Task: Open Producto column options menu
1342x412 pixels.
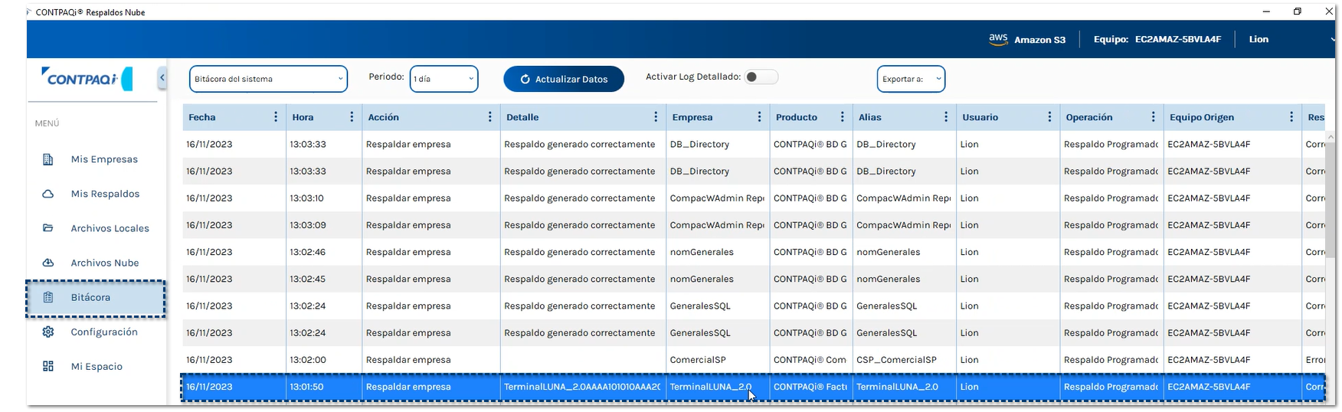Action: point(842,117)
